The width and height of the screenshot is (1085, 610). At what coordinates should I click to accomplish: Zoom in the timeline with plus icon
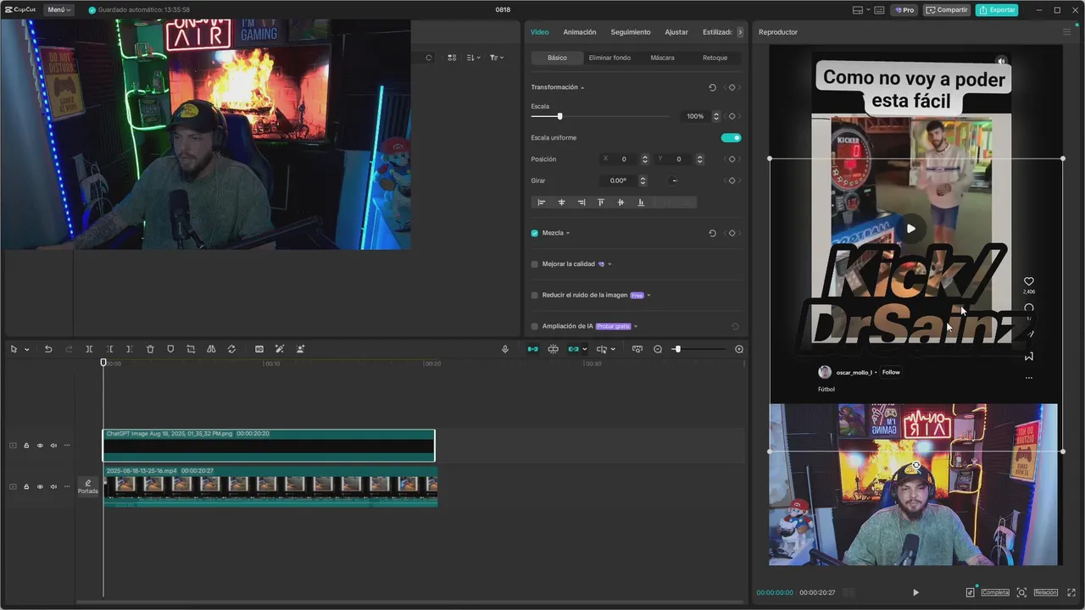click(x=739, y=349)
